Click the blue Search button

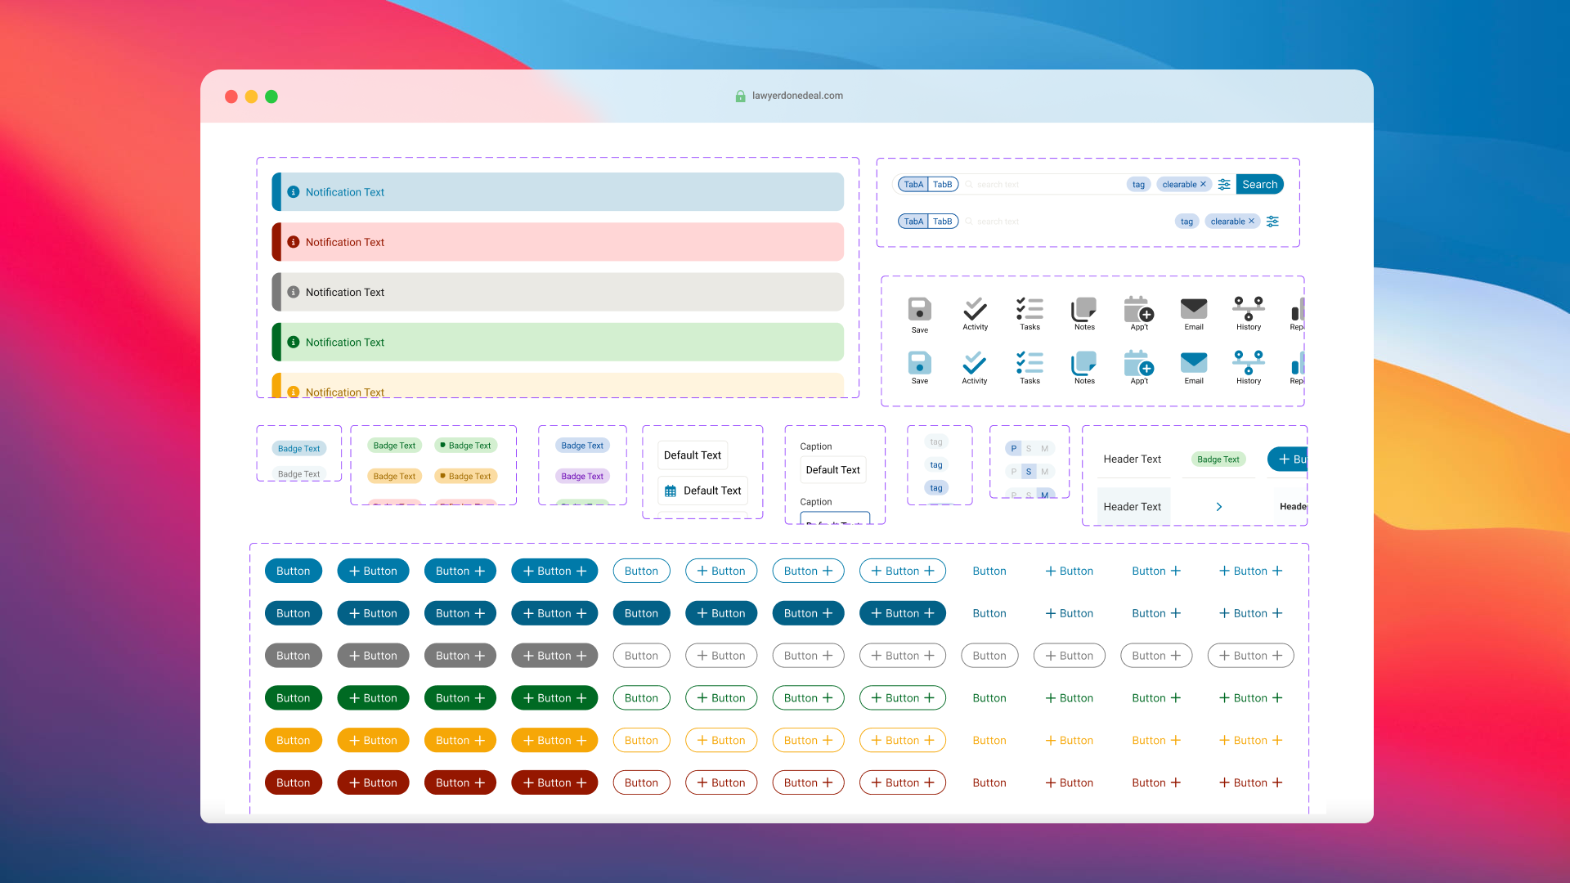1259,185
